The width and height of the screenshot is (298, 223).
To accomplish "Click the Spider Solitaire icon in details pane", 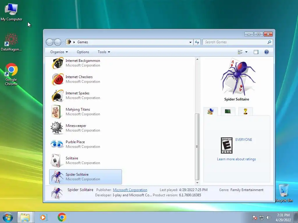I will pyautogui.click(x=57, y=193).
